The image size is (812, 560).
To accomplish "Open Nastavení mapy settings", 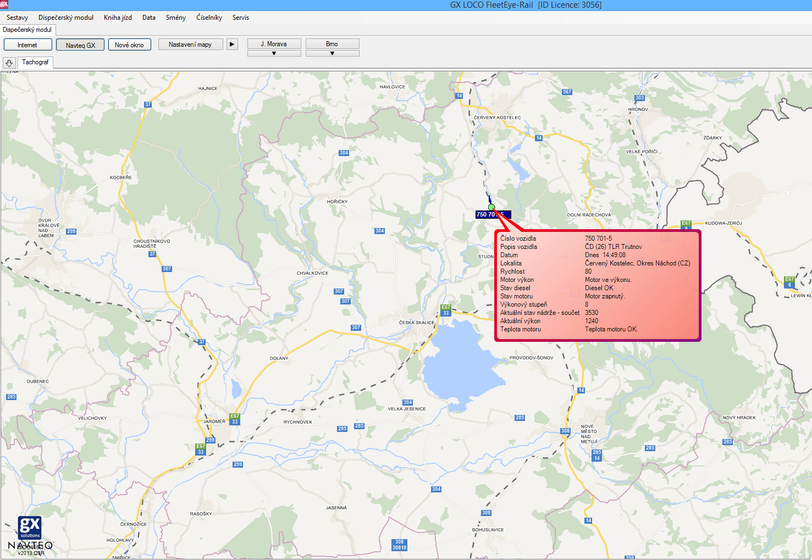I will coord(190,45).
